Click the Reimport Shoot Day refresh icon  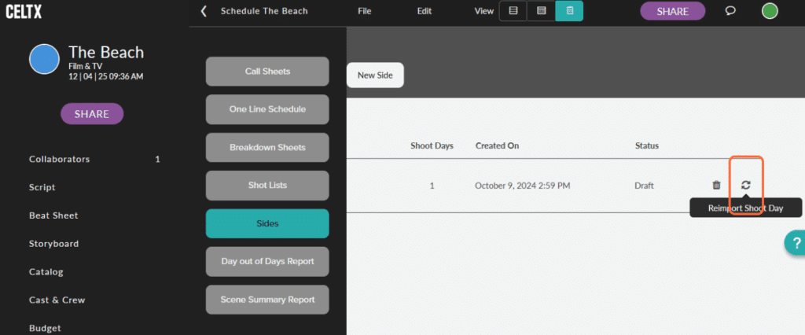coord(746,185)
